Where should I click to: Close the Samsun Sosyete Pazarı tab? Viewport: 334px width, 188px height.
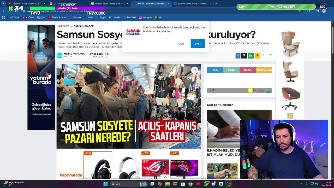(169, 4)
